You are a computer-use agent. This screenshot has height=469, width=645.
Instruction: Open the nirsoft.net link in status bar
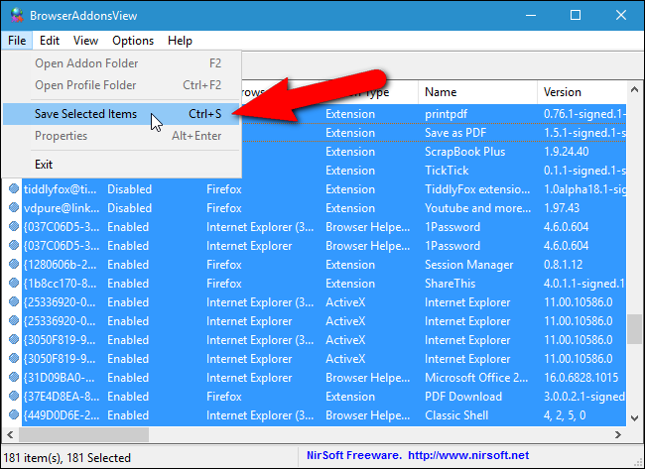(x=468, y=455)
